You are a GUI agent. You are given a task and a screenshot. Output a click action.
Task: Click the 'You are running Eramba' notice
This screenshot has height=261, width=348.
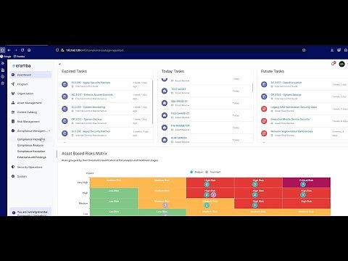[x=30, y=212]
